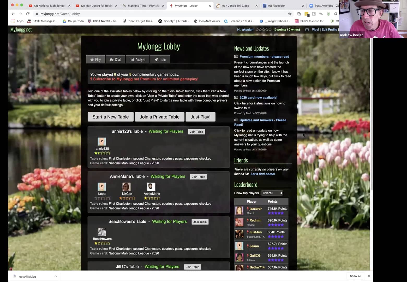
Task: Switch to the Analyze tab
Action: [x=137, y=60]
